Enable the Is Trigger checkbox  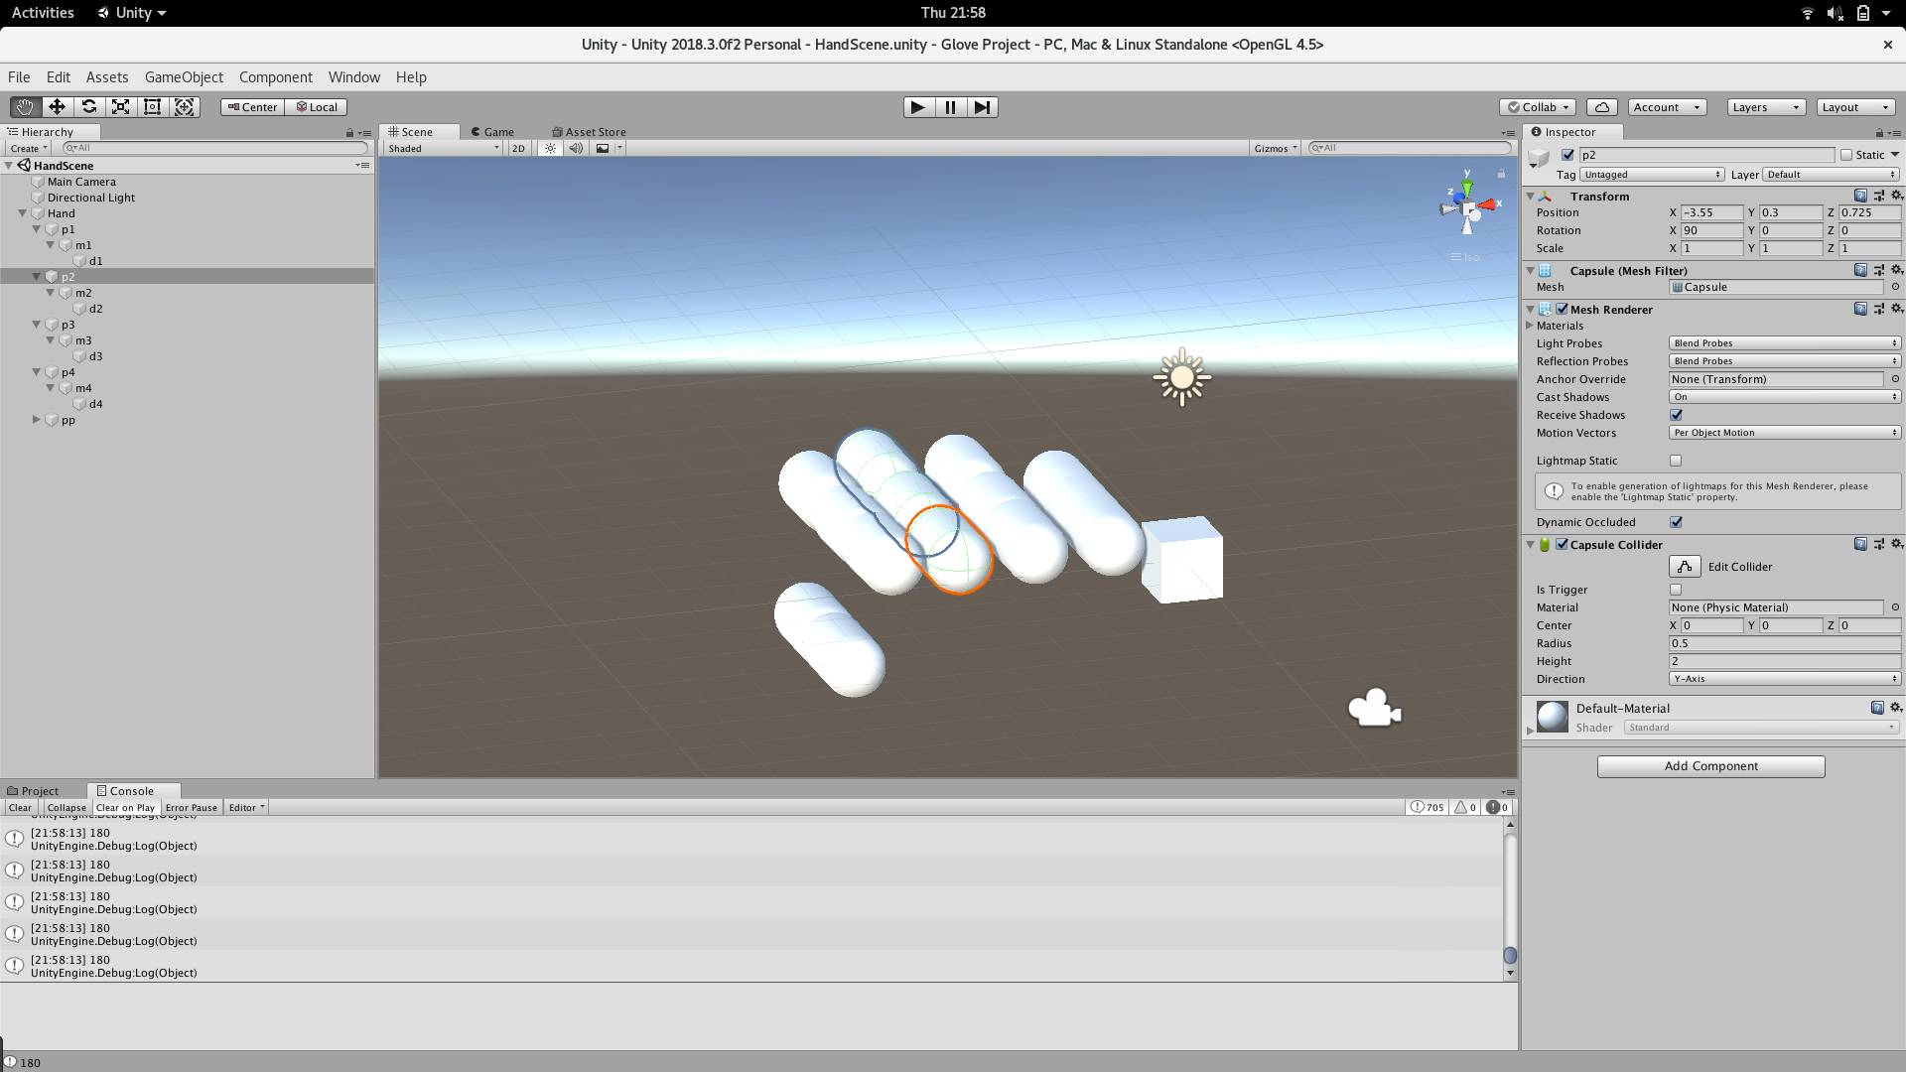1677,590
